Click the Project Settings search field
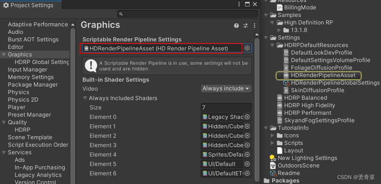Image resolution: width=381 pixels, height=184 pixels. coord(187,14)
